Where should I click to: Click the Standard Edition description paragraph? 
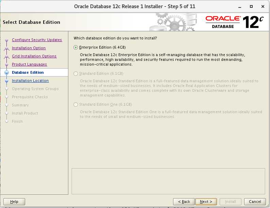pos(169,88)
